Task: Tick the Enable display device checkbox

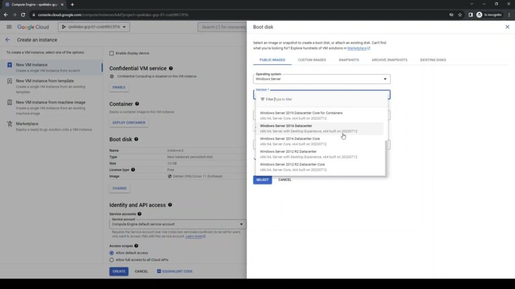Action: tap(112, 53)
